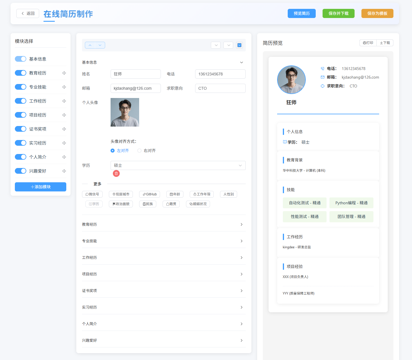This screenshot has width=412, height=360.
Task: Toggle off the 个人简介 module switch
Action: [x=21, y=157]
